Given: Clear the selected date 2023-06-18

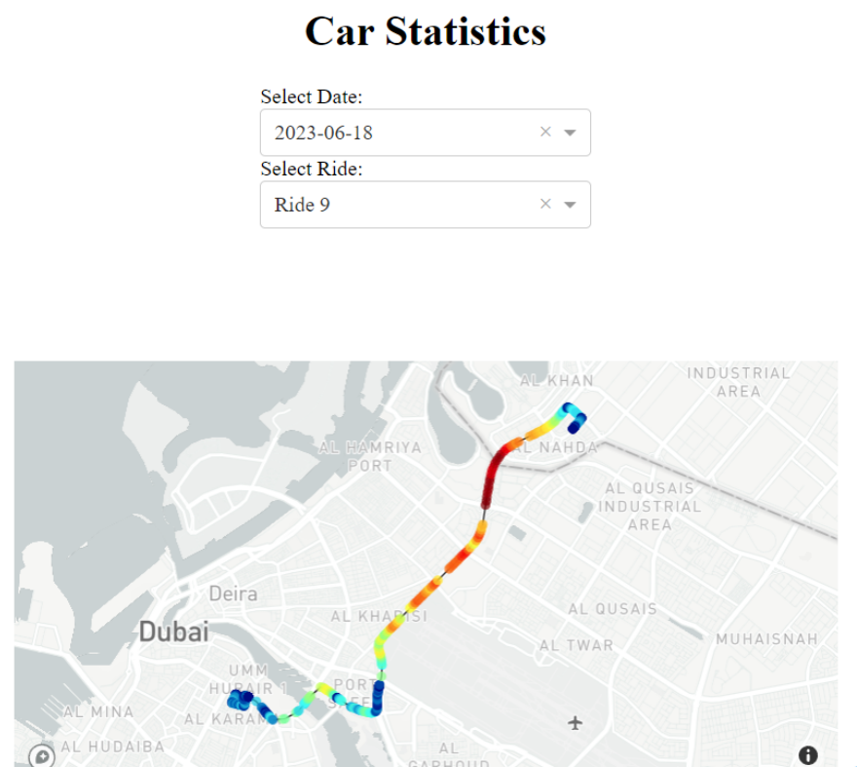Looking at the screenshot, I should pos(545,132).
